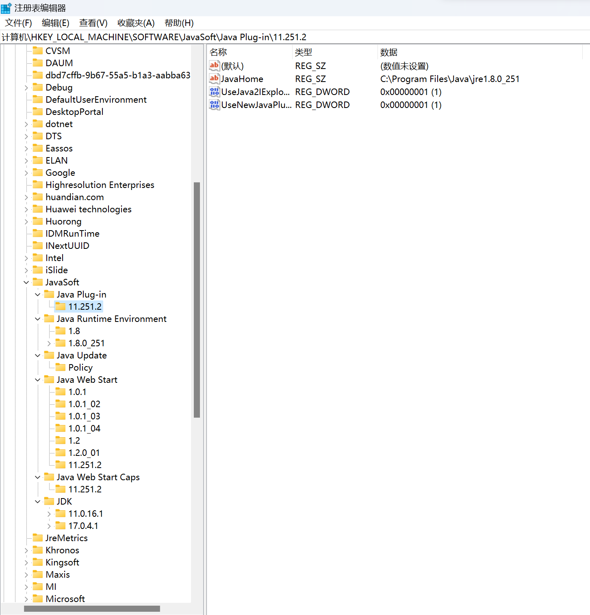Sort values by the 名称 column header

point(218,52)
